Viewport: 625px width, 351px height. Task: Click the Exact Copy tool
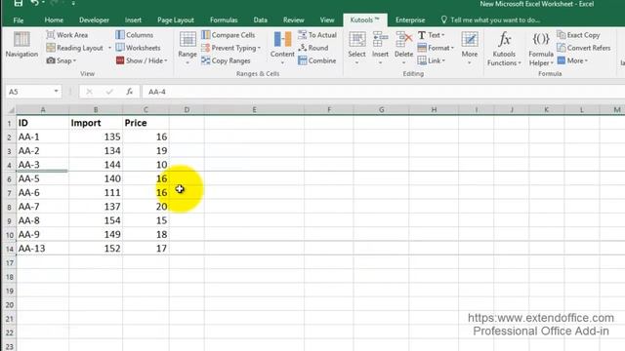coord(578,35)
